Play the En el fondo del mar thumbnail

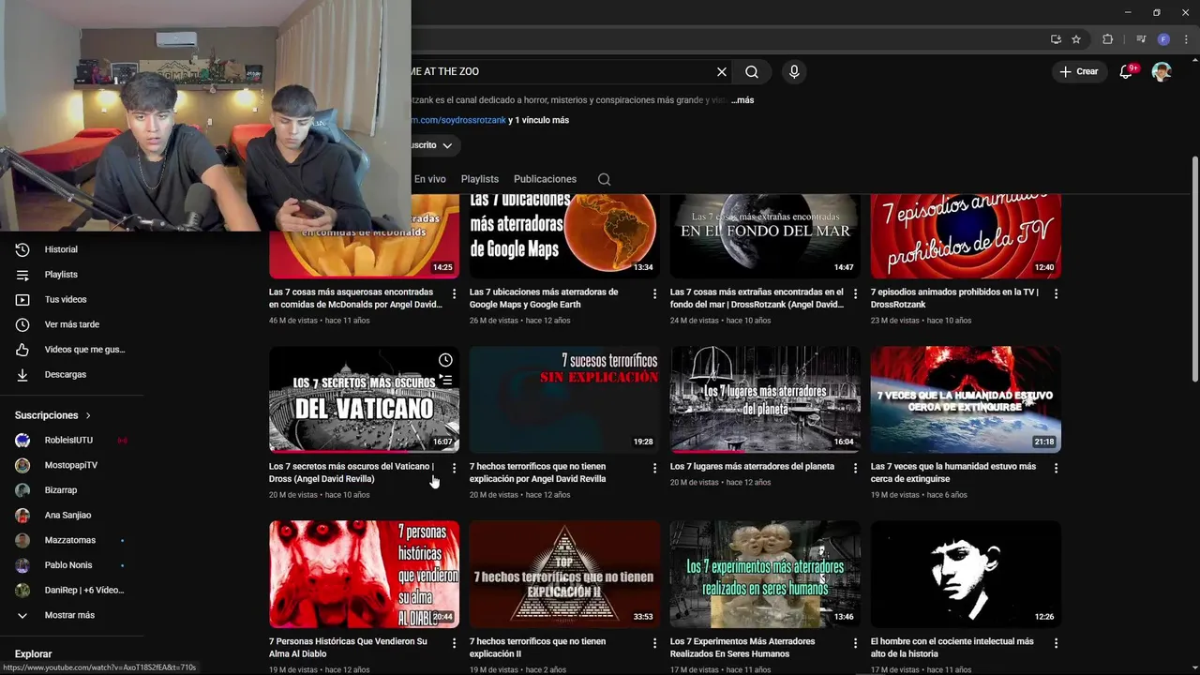point(765,235)
